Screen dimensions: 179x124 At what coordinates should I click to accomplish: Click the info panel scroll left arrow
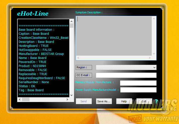point(20,100)
